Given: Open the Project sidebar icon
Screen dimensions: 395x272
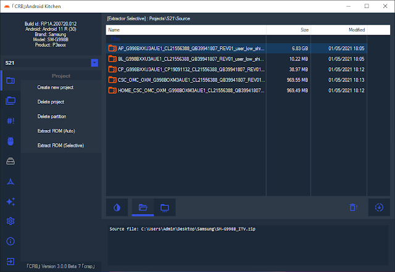Looking at the screenshot, I should 10,81.
